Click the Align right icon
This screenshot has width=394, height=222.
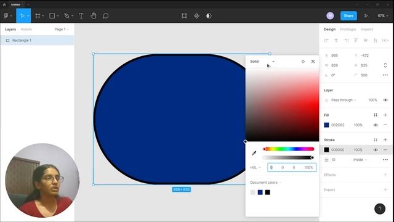click(x=346, y=40)
